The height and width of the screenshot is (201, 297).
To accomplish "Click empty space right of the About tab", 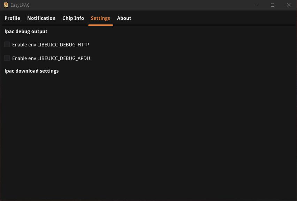I will pos(209,18).
